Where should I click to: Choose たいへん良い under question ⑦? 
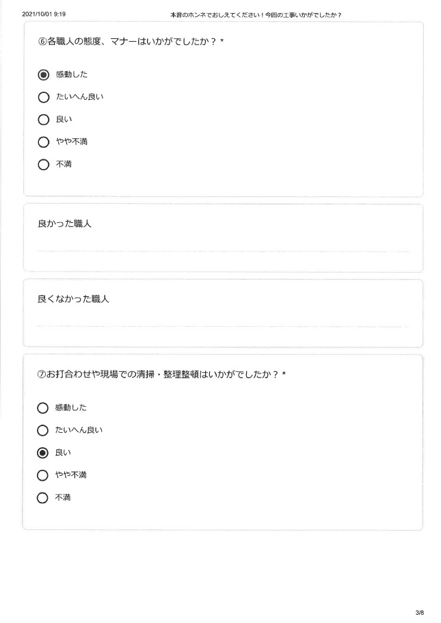tap(42, 430)
